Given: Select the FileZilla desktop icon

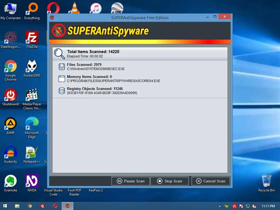Looking at the screenshot, I should (x=32, y=40).
